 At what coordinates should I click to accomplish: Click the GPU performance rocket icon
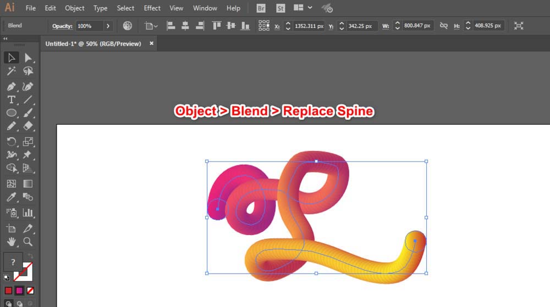point(327,8)
